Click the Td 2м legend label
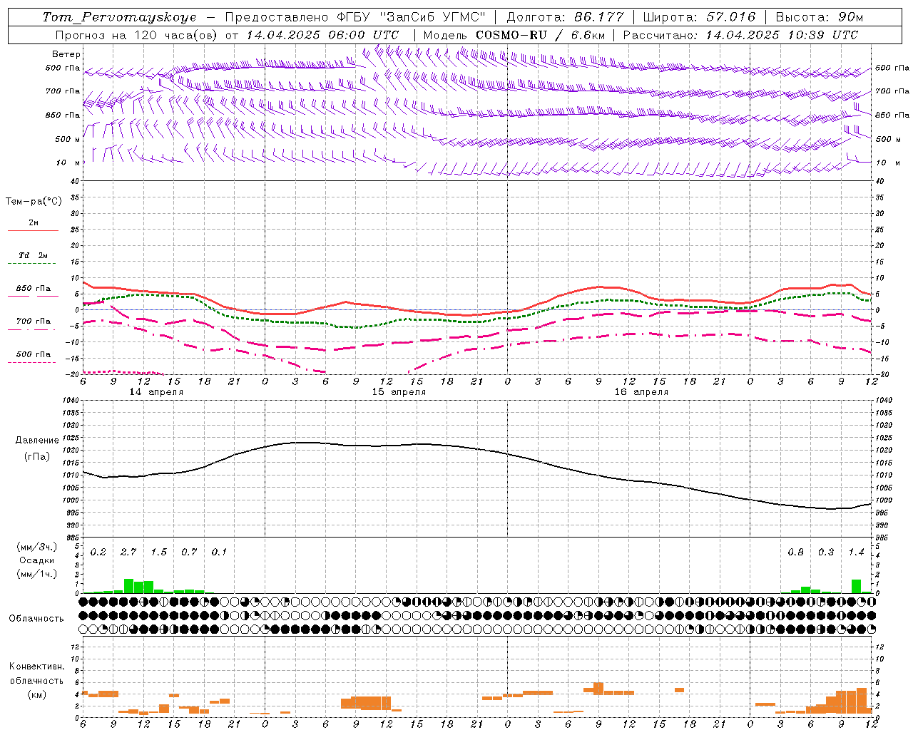Screen dimensions: 913x730 pos(33,255)
